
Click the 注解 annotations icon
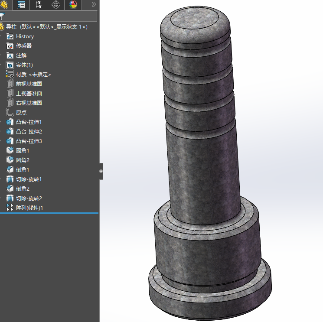10,55
